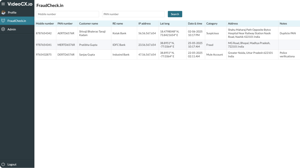Click PAN MERTD6576R

(x=66, y=45)
